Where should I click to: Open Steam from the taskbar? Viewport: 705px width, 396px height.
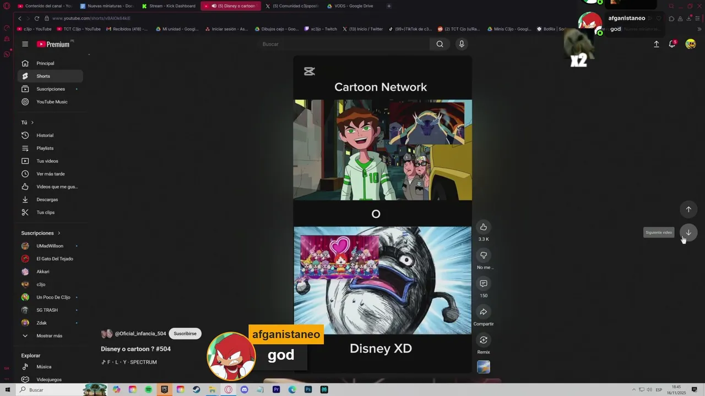pos(196,389)
